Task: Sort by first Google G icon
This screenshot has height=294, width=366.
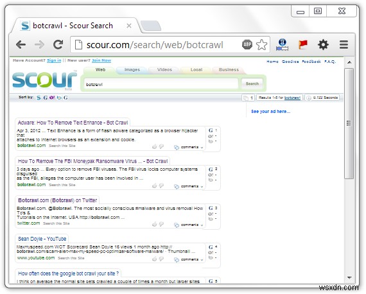Action: click(46, 98)
